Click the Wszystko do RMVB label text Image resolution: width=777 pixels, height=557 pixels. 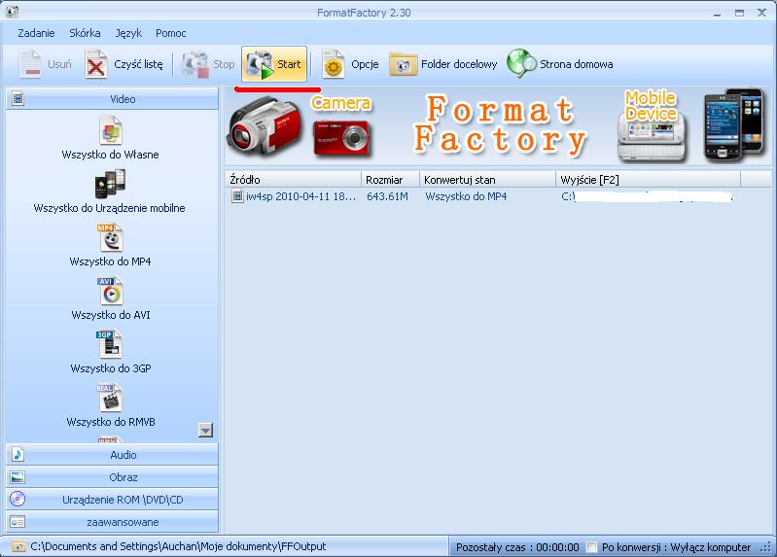(111, 422)
